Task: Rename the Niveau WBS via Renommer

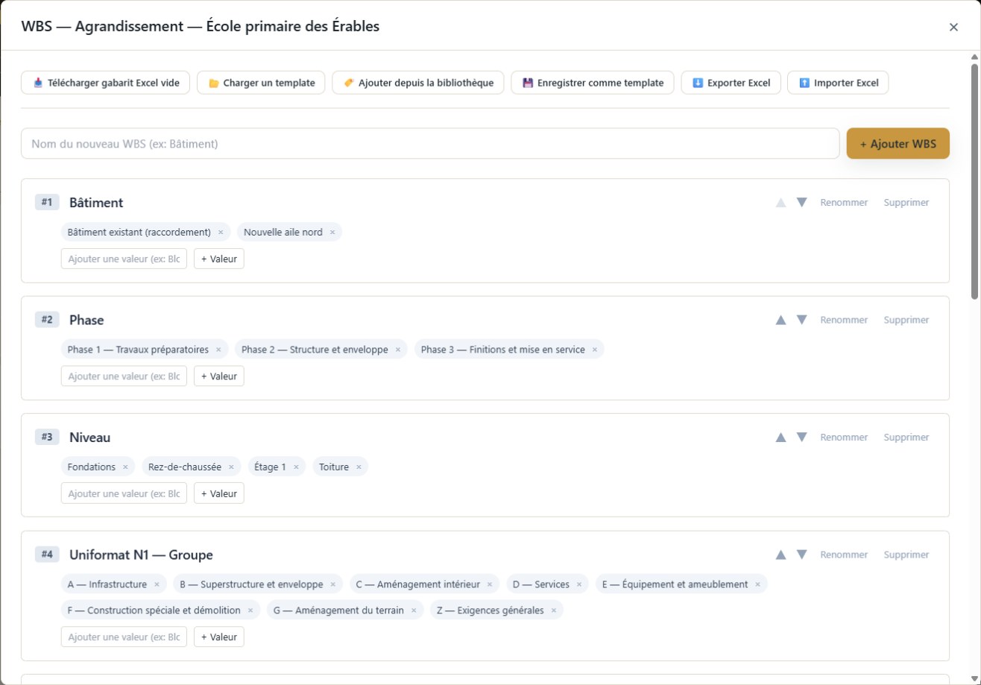Action: coord(844,438)
